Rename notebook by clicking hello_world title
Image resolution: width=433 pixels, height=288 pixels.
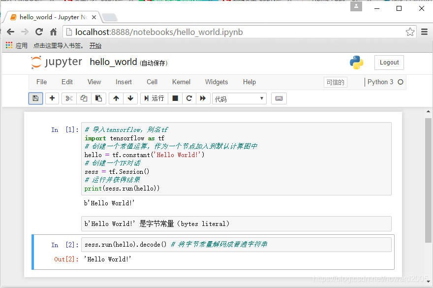pos(113,62)
